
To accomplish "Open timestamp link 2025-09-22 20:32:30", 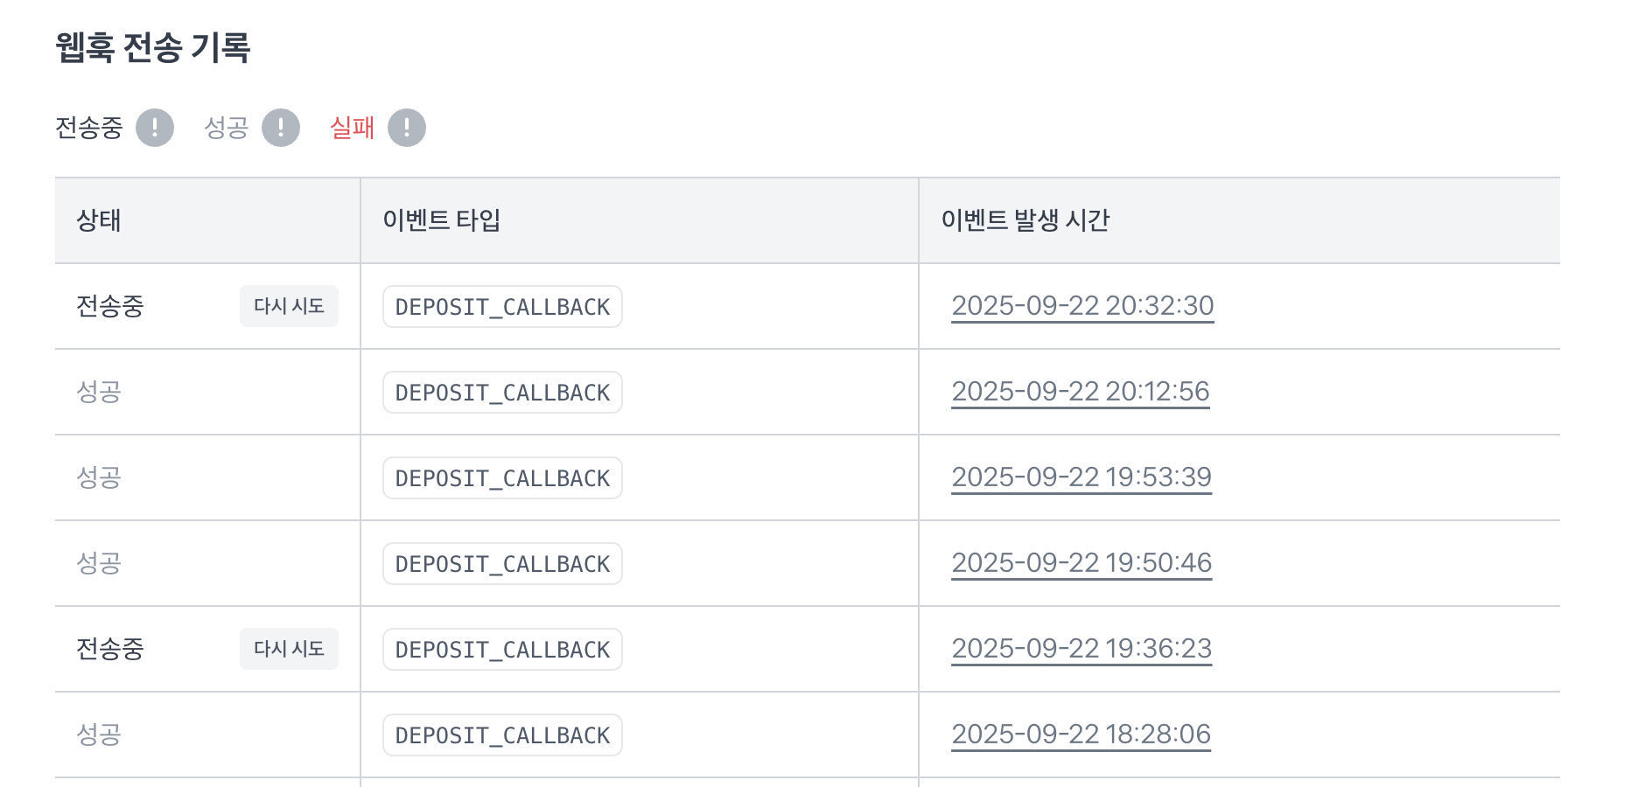I will click(x=1082, y=306).
